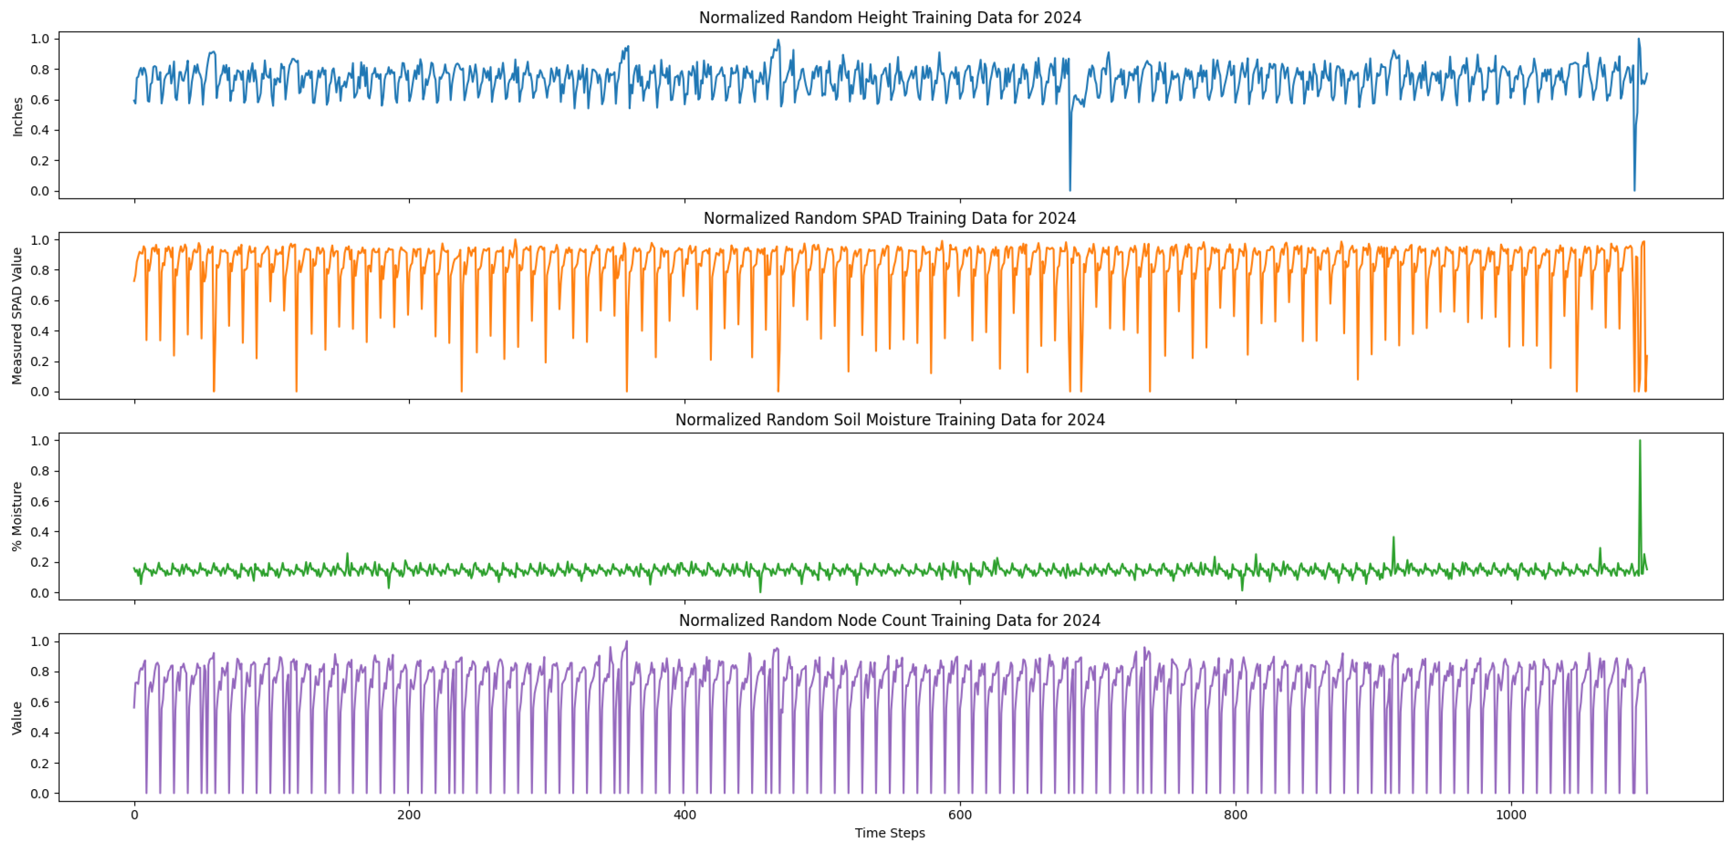
Task: Click the 600 x-axis tick label
Action: [960, 815]
